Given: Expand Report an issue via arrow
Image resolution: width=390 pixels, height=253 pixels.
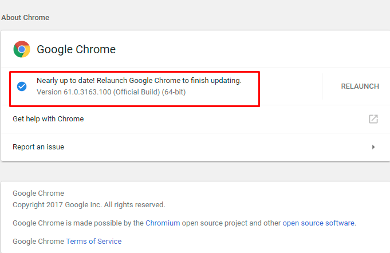Looking at the screenshot, I should [373, 147].
